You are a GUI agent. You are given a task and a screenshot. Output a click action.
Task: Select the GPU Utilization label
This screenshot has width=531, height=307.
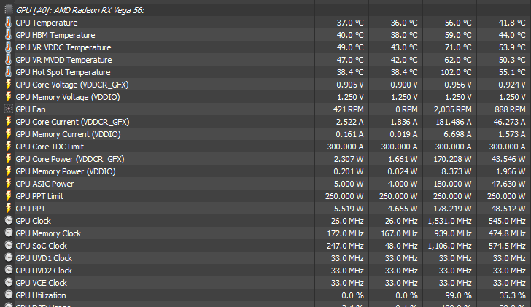[x=41, y=295]
